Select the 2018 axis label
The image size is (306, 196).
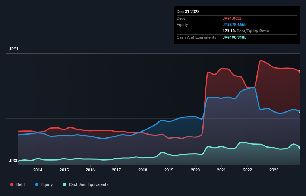pyautogui.click(x=143, y=170)
